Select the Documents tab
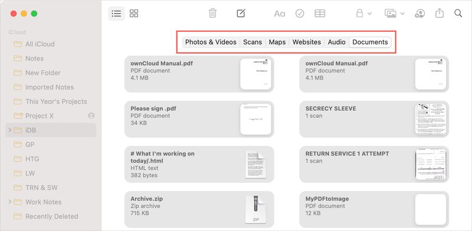The height and width of the screenshot is (231, 472). point(370,42)
